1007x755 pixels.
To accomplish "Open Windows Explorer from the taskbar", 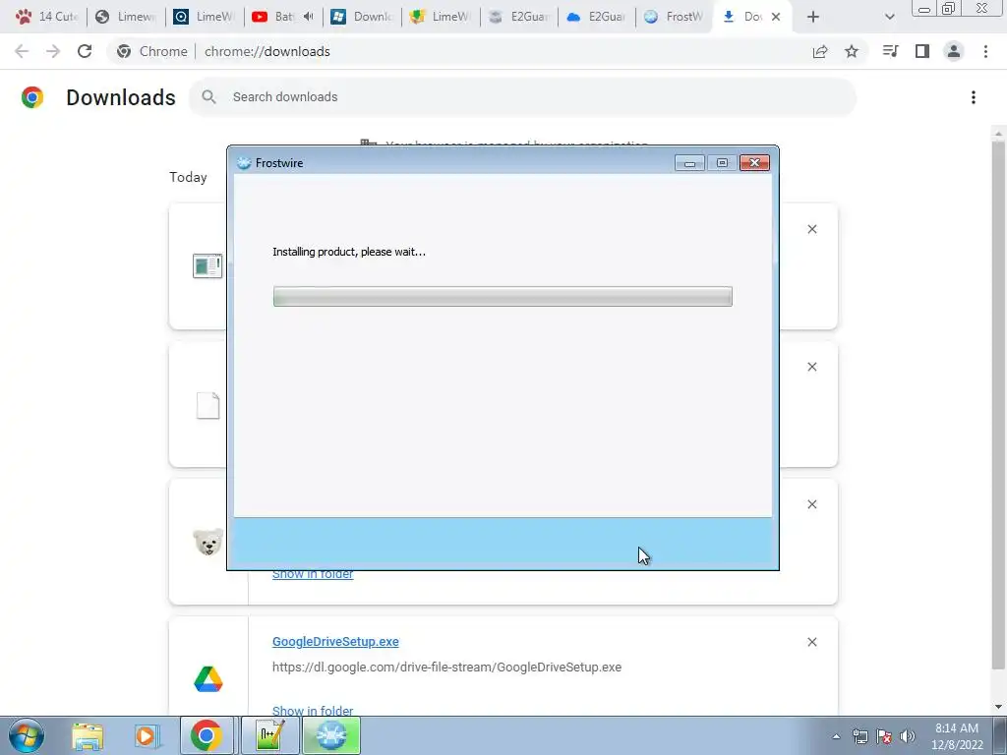I will [88, 735].
